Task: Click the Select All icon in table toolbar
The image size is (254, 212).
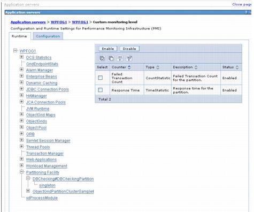Action: click(x=102, y=58)
